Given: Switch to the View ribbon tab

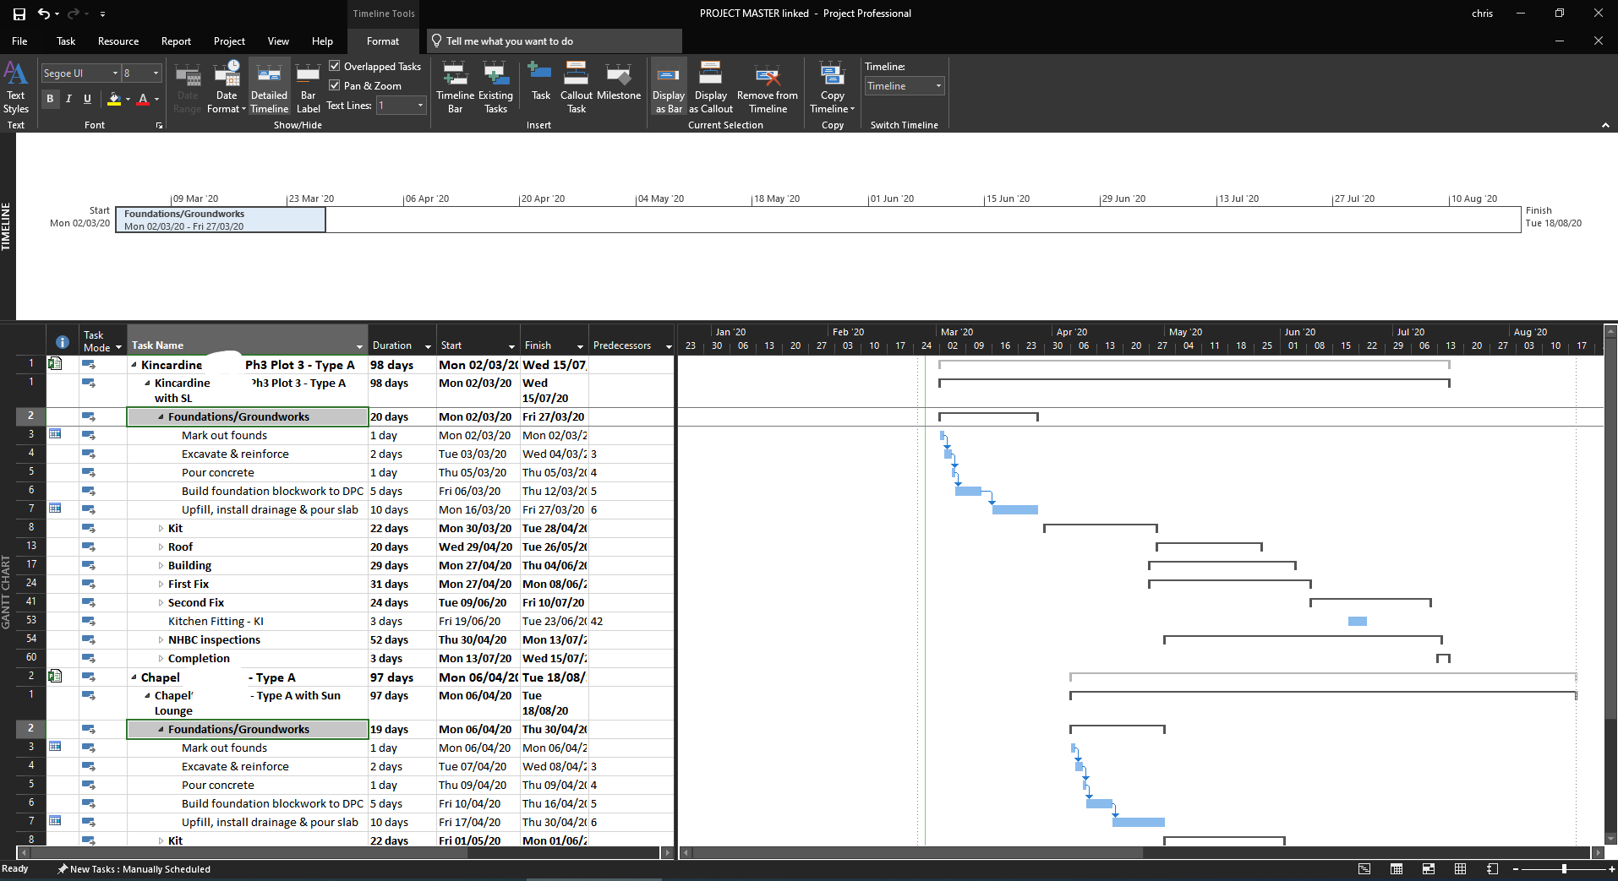Looking at the screenshot, I should (x=278, y=41).
